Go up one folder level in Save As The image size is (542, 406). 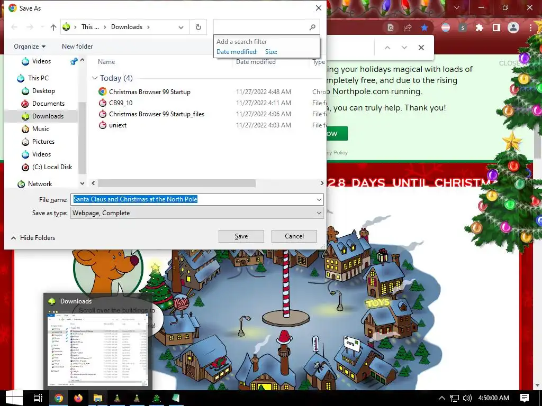[x=53, y=27]
